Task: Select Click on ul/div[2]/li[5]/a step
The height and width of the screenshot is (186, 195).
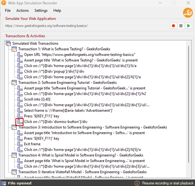Action: pyautogui.click(x=82, y=150)
